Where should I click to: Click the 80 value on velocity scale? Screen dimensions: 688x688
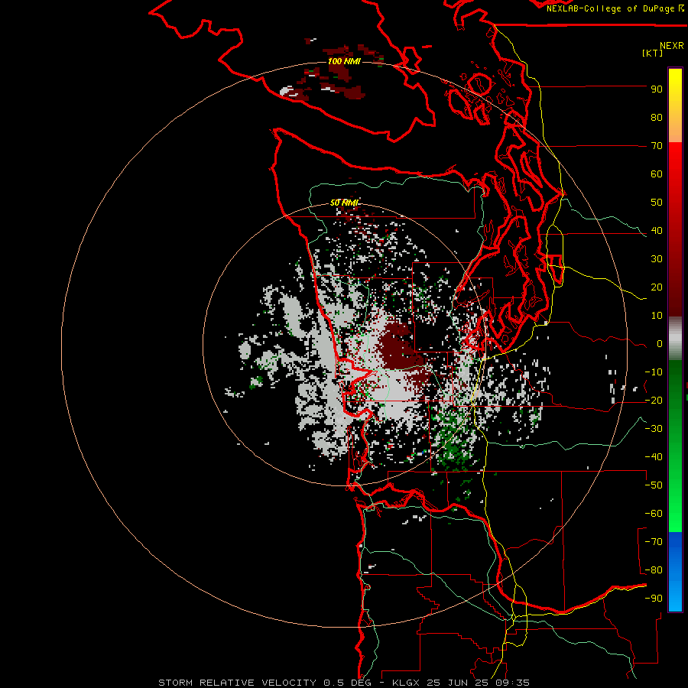(x=657, y=118)
